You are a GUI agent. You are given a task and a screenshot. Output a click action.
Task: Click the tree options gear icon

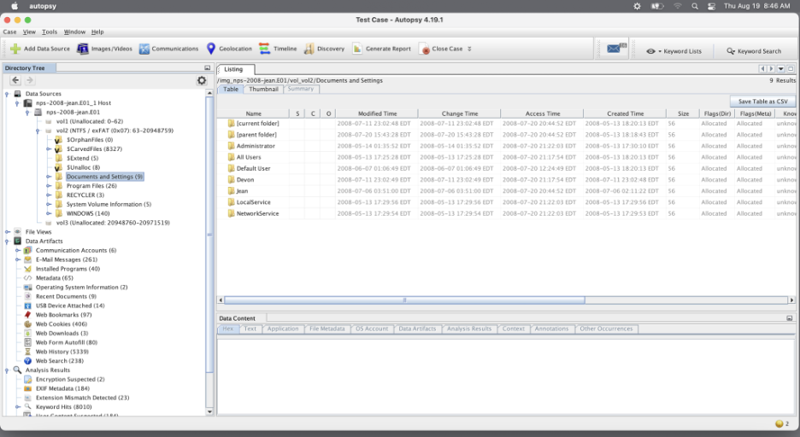pyautogui.click(x=202, y=80)
